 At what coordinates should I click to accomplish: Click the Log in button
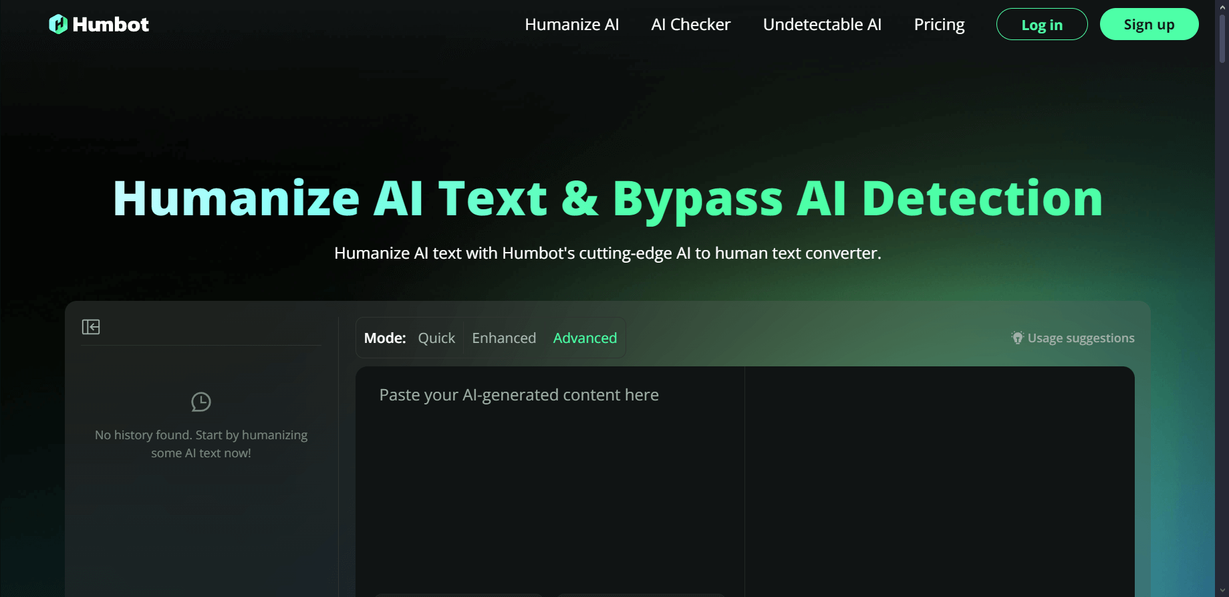pyautogui.click(x=1042, y=24)
